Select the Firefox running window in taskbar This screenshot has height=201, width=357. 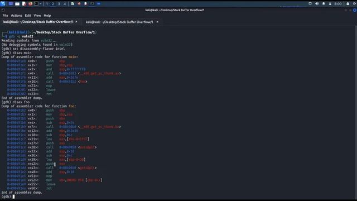coord(79,4)
